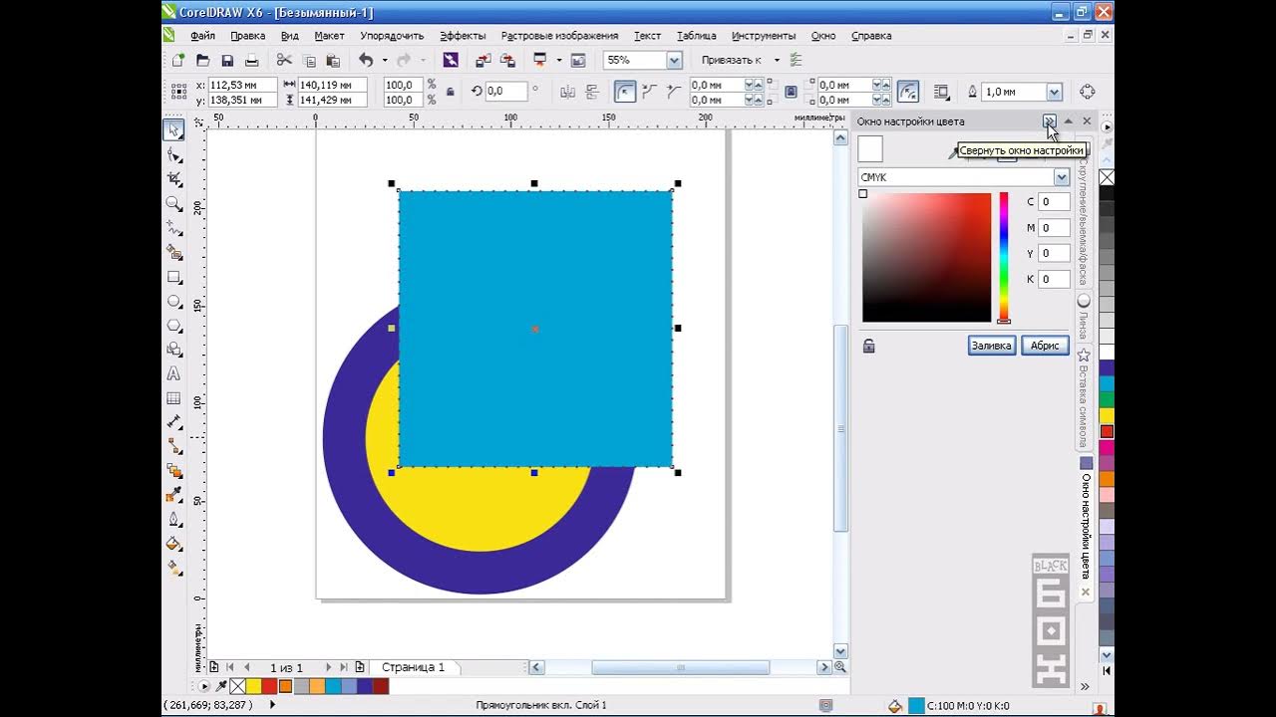The height and width of the screenshot is (717, 1276).
Task: Click the yellow swatch in document palette
Action: click(x=253, y=686)
